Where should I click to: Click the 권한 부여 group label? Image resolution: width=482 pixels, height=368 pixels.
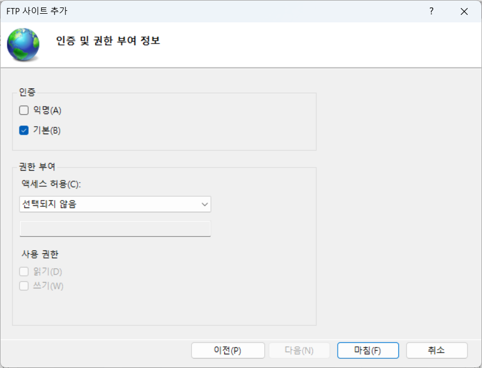point(37,167)
